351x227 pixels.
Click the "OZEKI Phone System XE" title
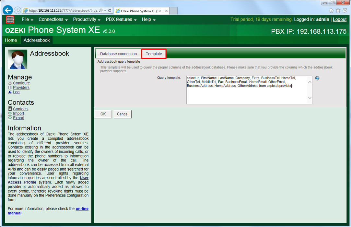(x=53, y=30)
